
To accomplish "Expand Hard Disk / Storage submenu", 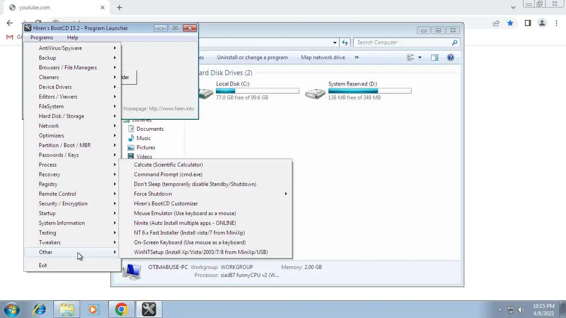I will [x=73, y=116].
